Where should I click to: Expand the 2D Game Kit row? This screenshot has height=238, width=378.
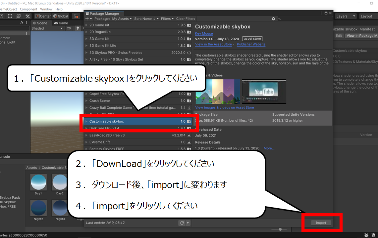[x=86, y=25]
